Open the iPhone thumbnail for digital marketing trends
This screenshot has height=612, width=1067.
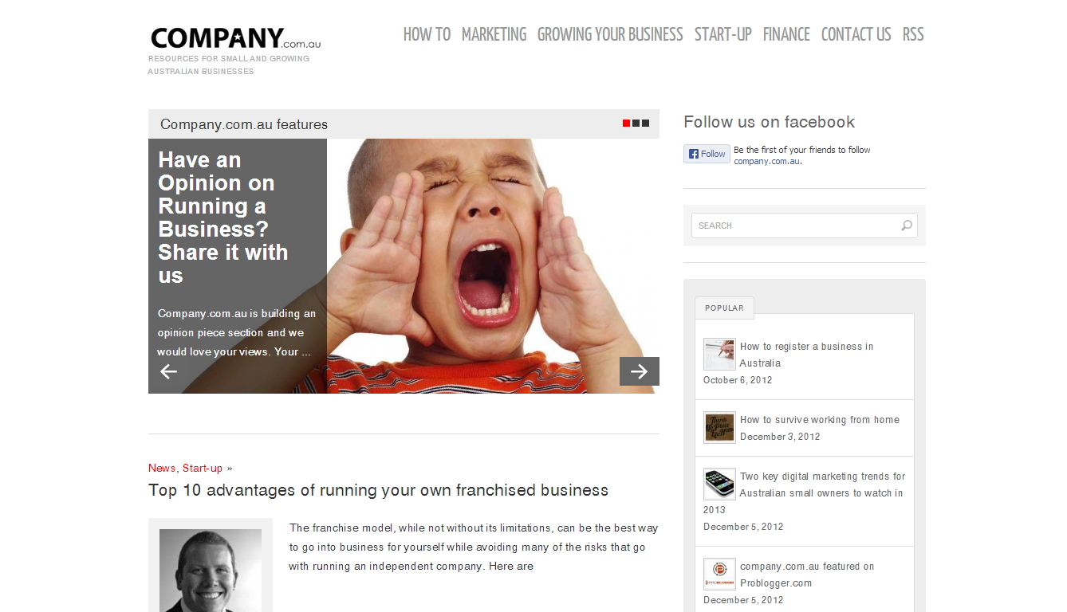coord(719,484)
